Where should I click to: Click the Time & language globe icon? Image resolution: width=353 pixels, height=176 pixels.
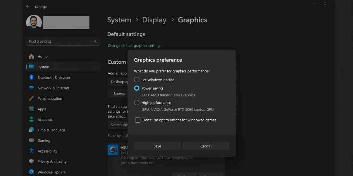(31, 130)
